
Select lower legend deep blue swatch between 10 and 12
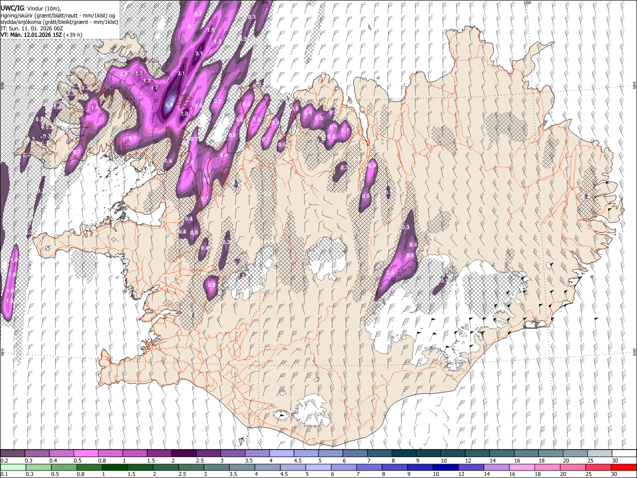[x=445, y=467]
